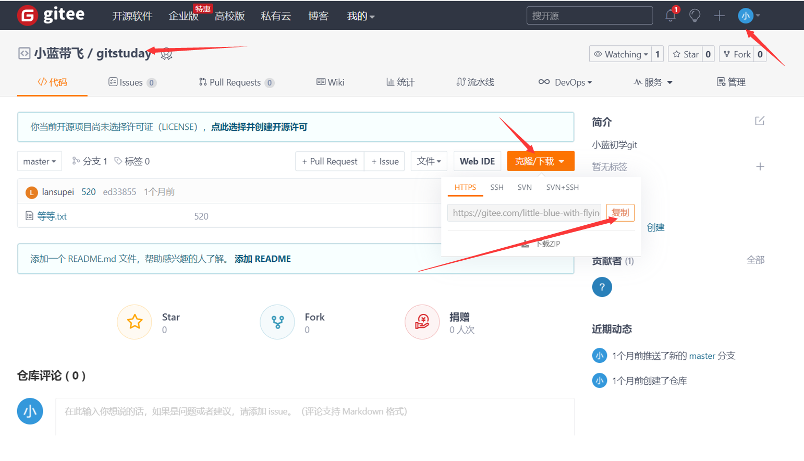Open the user avatar menu

coord(749,16)
